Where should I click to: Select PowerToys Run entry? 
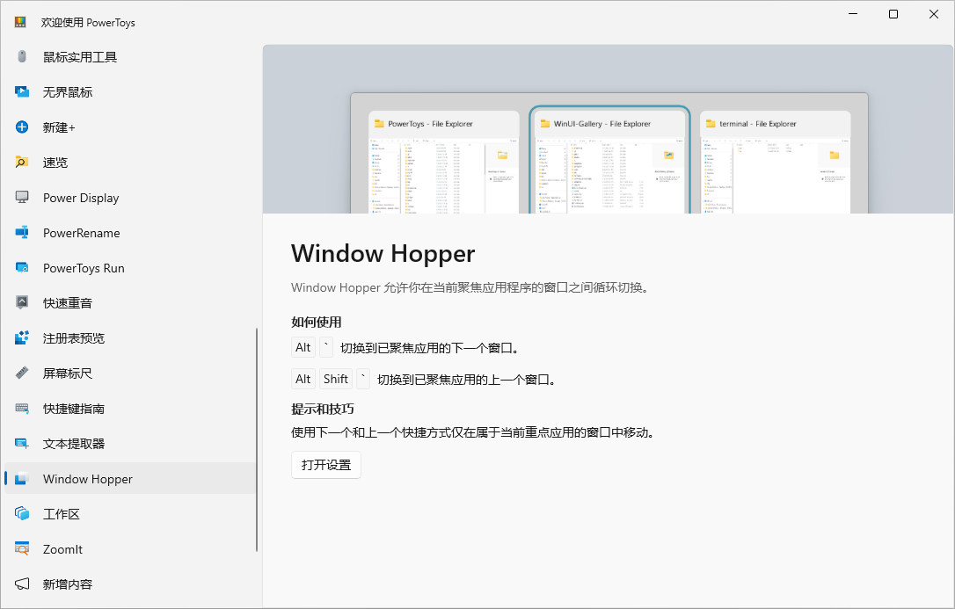point(130,268)
